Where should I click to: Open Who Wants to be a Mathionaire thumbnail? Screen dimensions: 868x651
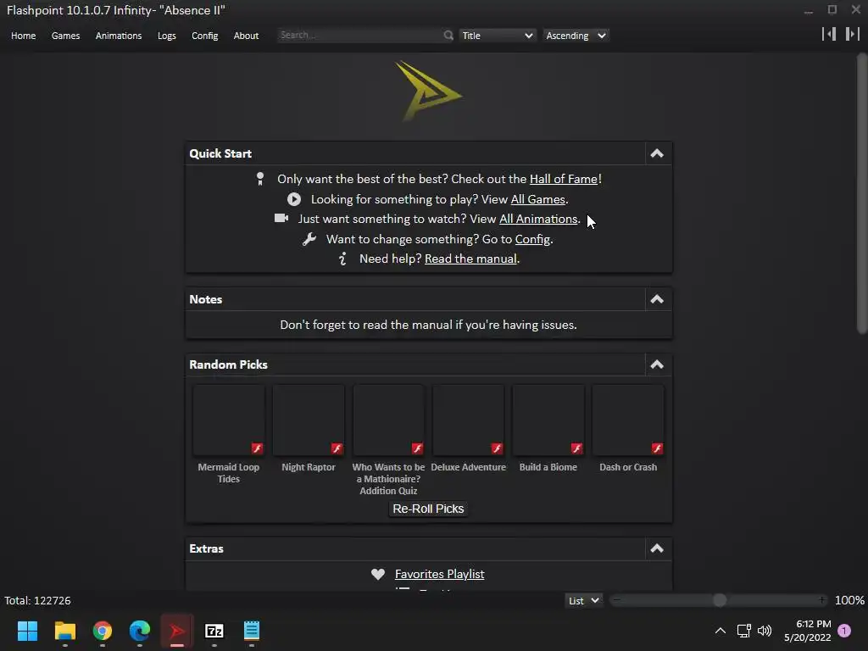388,420
